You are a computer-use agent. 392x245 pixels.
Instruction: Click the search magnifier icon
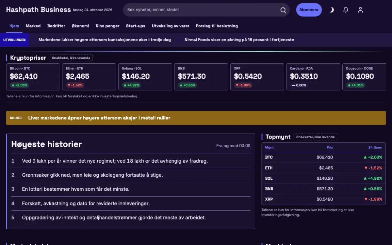click(283, 10)
